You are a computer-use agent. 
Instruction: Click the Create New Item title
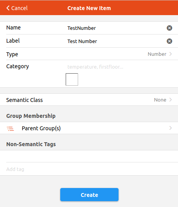tap(89, 8)
